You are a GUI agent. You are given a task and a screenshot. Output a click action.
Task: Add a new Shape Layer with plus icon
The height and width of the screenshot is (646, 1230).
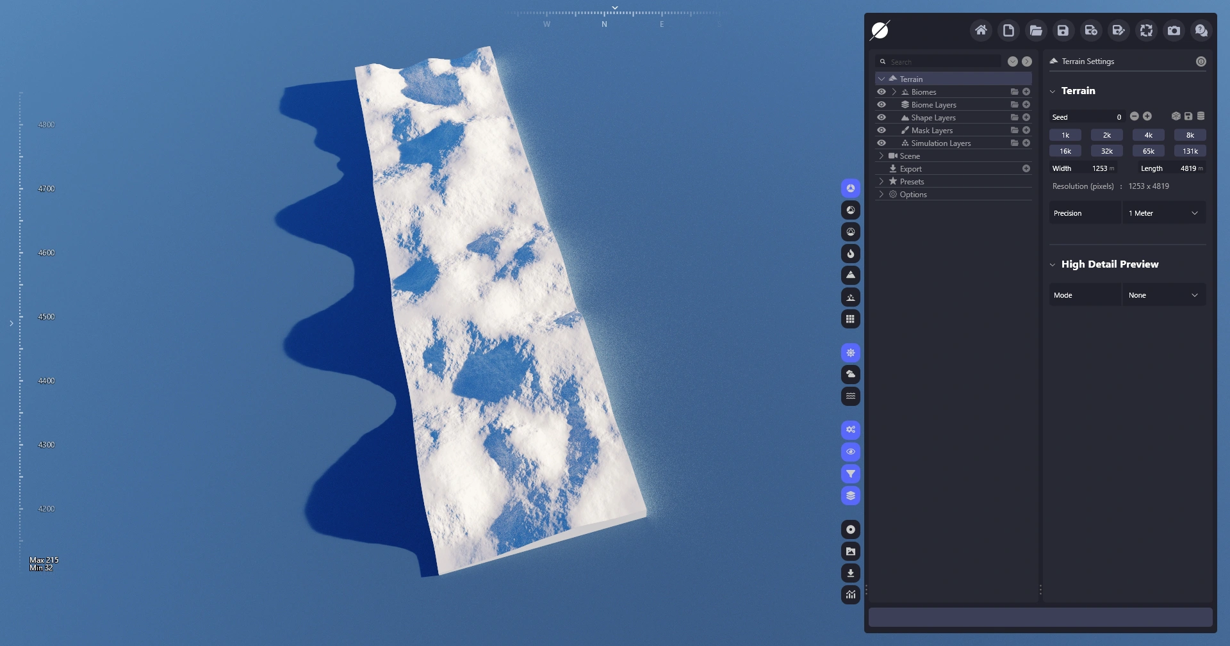pyautogui.click(x=1026, y=118)
